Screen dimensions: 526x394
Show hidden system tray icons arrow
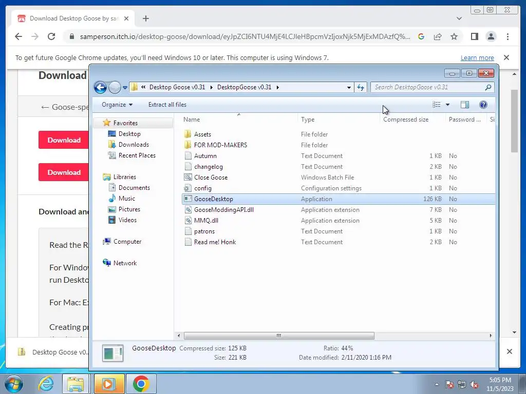pos(437,384)
